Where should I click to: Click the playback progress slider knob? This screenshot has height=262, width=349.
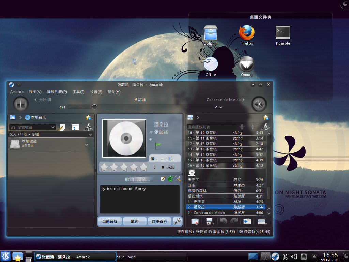pos(95,107)
